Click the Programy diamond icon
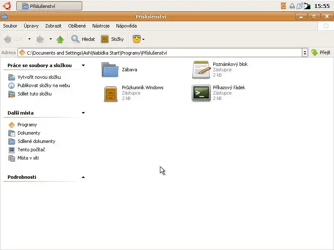The height and width of the screenshot is (250, 334). (x=12, y=125)
